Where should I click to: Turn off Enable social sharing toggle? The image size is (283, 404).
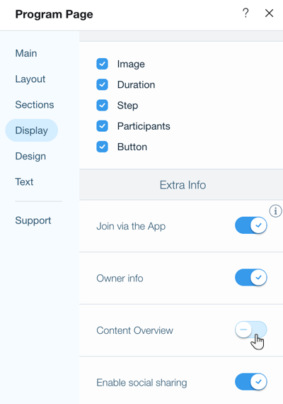(x=251, y=381)
